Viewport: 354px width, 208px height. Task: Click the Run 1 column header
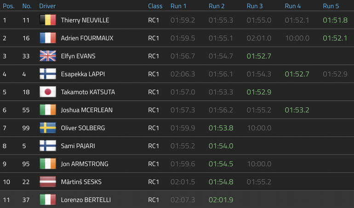(x=178, y=6)
